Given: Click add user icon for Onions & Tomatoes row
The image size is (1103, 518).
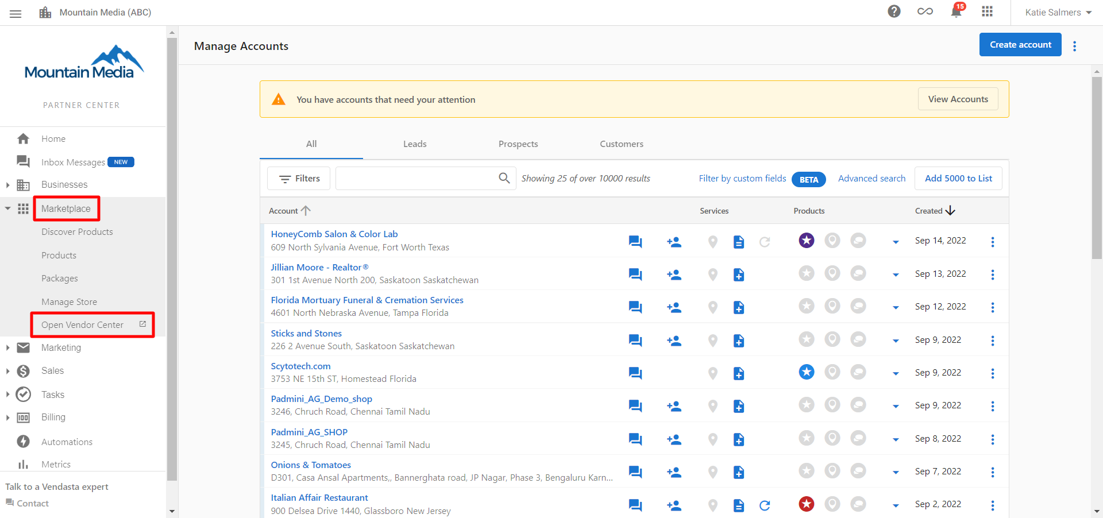Looking at the screenshot, I should tap(674, 473).
